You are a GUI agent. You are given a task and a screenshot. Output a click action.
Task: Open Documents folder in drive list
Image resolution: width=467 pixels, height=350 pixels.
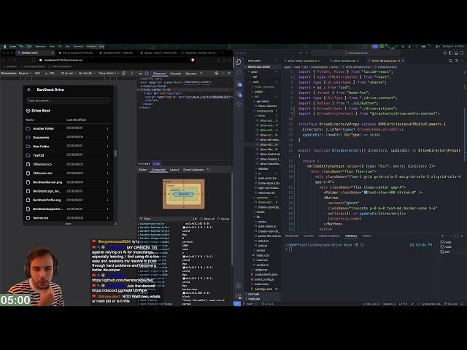point(41,138)
